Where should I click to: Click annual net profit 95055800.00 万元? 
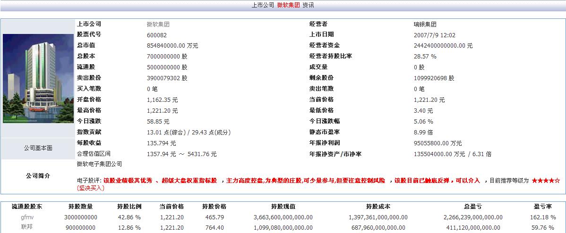click(x=437, y=143)
